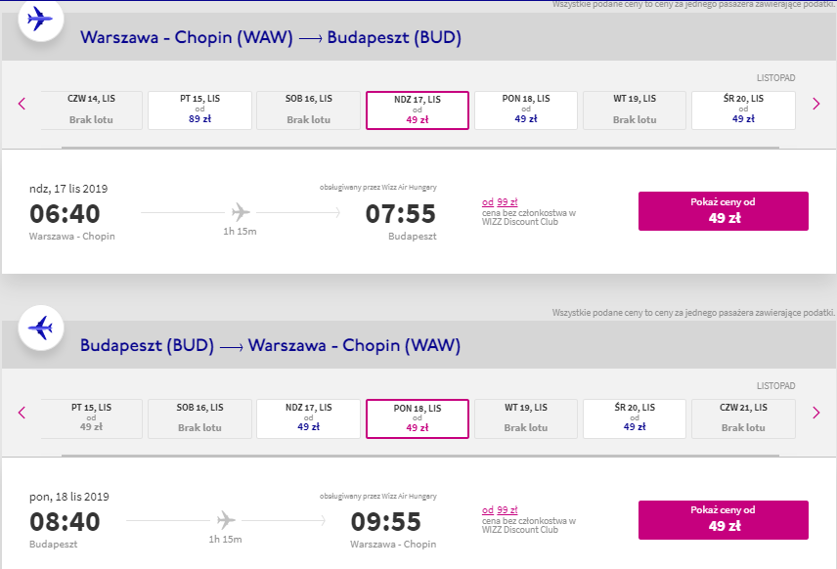Select outbound date PT 15, LIS 89 zł
The width and height of the screenshot is (837, 569).
click(x=199, y=110)
